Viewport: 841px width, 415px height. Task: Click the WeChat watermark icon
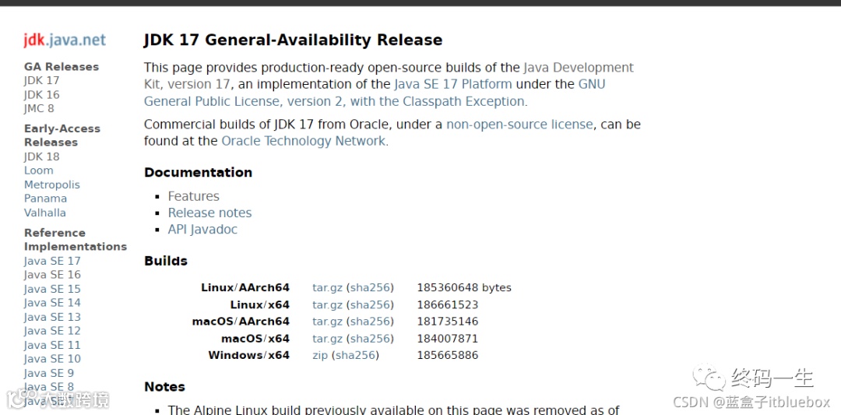tap(709, 379)
